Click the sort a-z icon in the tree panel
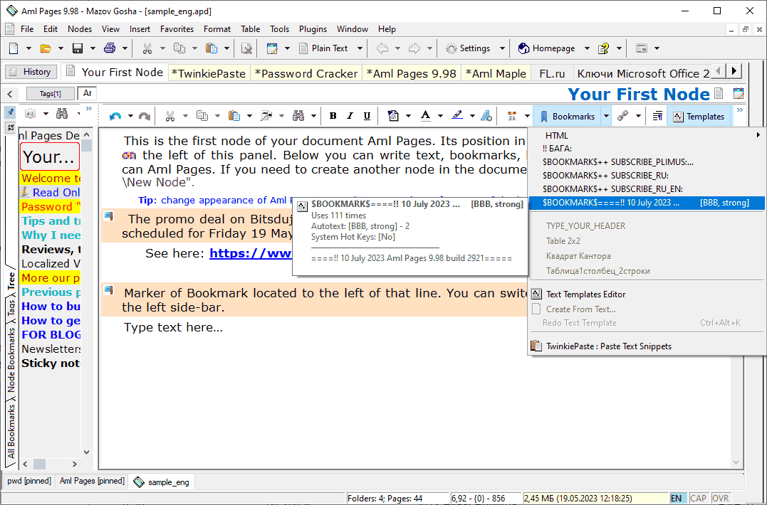This screenshot has height=505, width=767. [x=31, y=114]
